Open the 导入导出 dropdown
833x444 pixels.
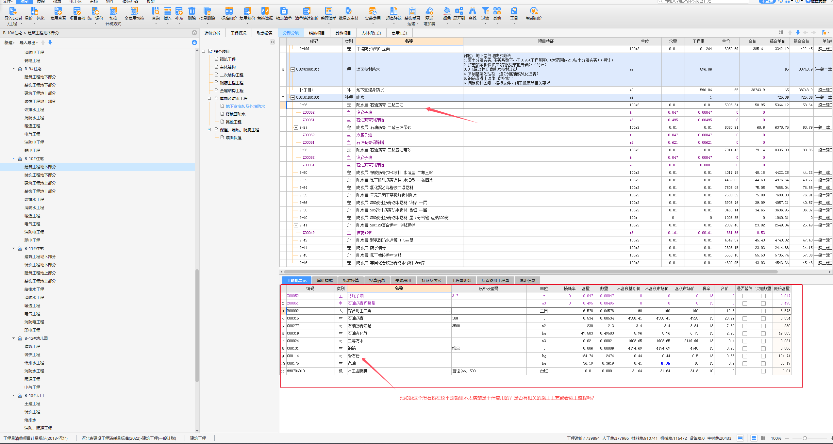tap(28, 42)
